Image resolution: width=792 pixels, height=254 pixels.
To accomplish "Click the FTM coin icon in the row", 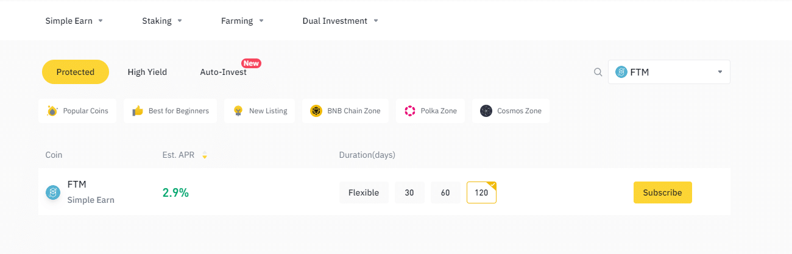I will pos(53,192).
